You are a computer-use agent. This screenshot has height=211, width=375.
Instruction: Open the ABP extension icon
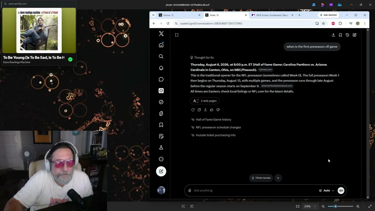pos(333,23)
